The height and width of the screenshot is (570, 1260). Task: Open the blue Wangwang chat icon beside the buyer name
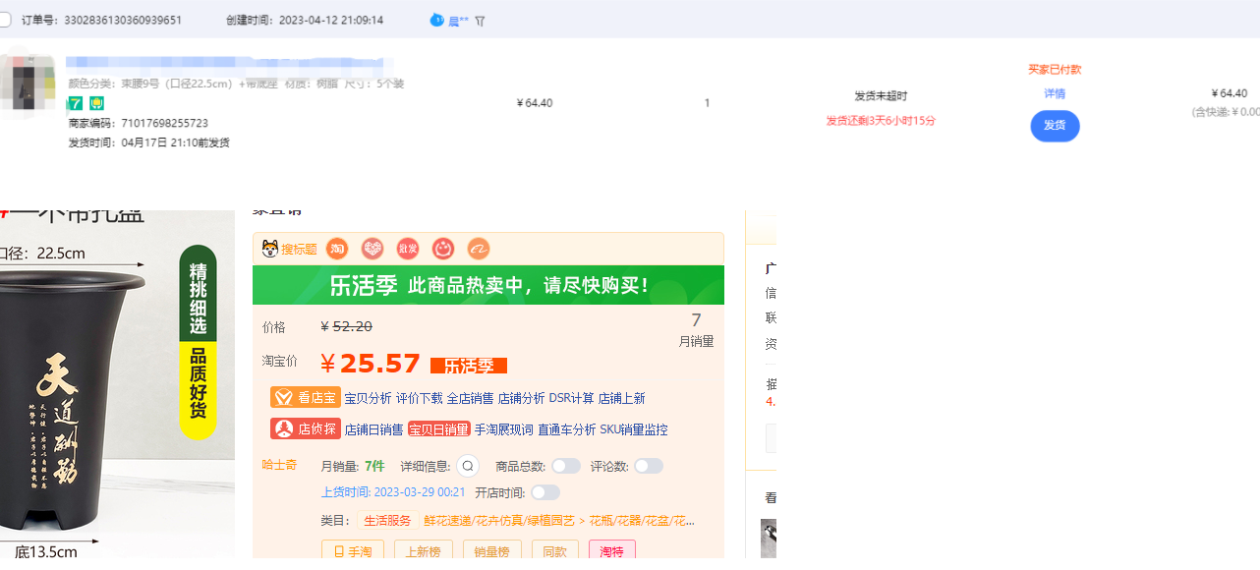point(437,20)
